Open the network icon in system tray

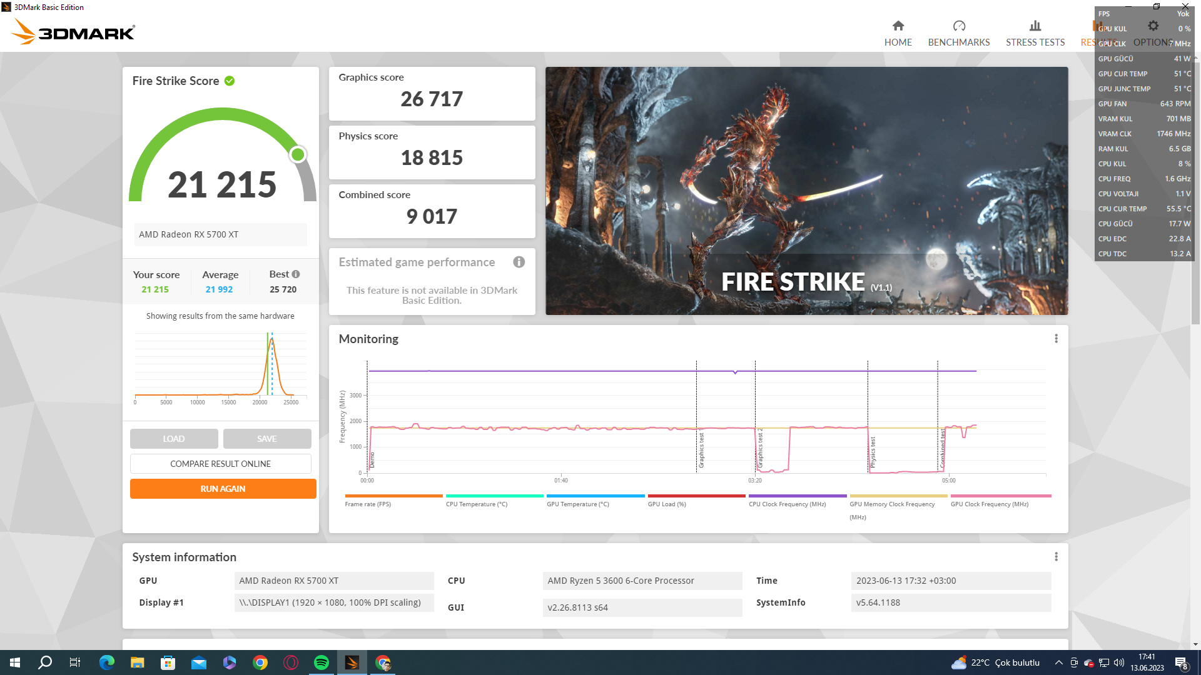coord(1104,662)
